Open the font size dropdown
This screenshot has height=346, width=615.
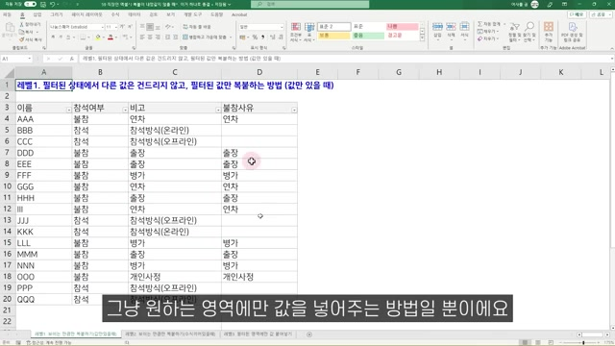pos(116,27)
